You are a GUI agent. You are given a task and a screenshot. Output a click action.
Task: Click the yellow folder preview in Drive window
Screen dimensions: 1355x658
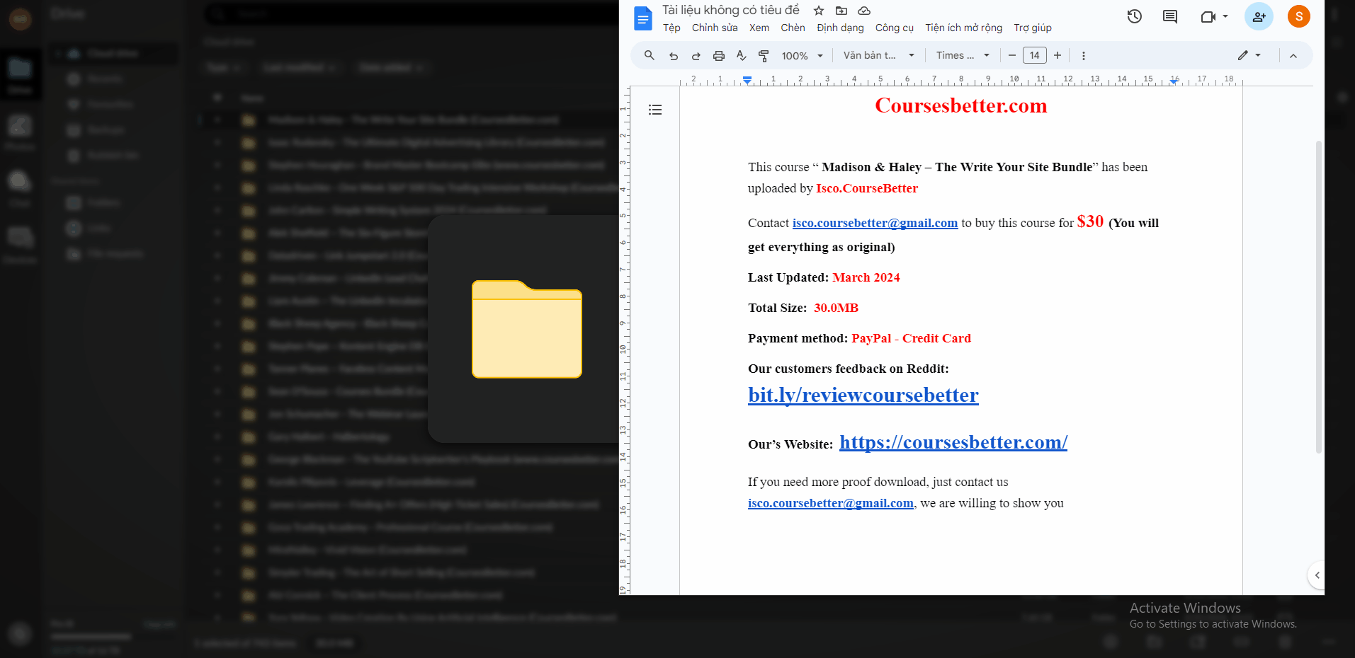[x=527, y=329]
